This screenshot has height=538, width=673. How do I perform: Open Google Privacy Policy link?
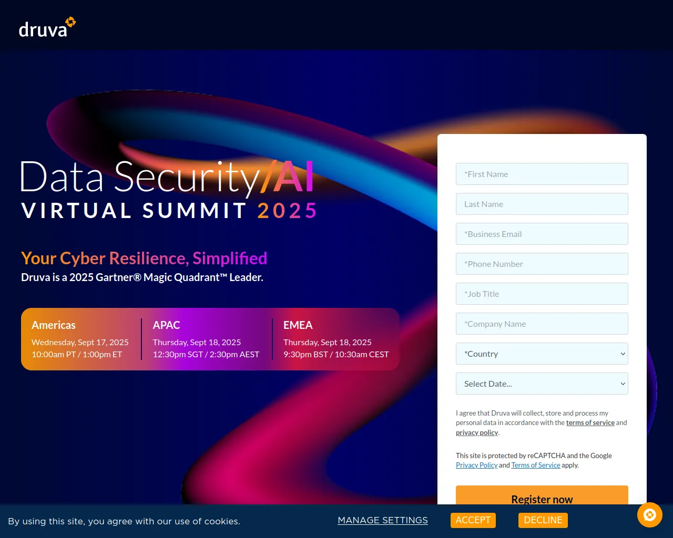click(x=476, y=465)
